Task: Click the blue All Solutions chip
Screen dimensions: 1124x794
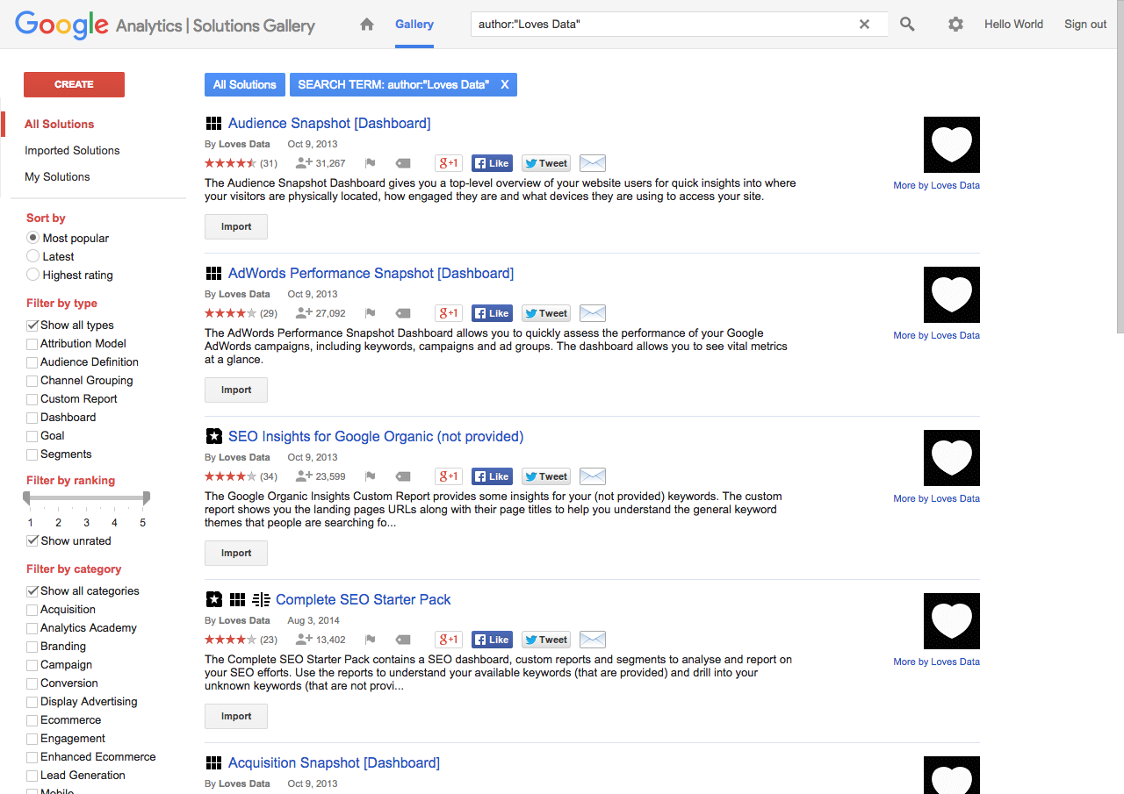Action: (x=245, y=84)
